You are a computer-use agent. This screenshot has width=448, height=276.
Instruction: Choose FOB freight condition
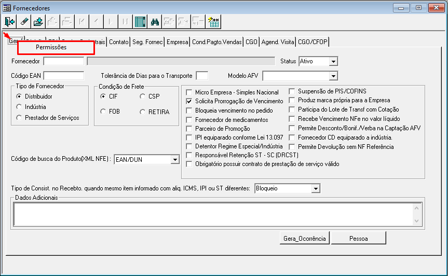[x=103, y=112]
